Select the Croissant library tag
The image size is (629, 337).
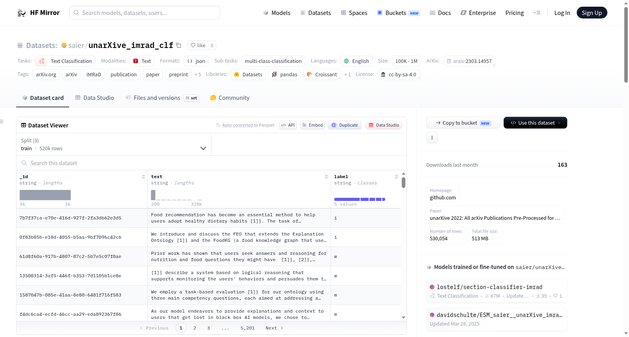pyautogui.click(x=322, y=74)
